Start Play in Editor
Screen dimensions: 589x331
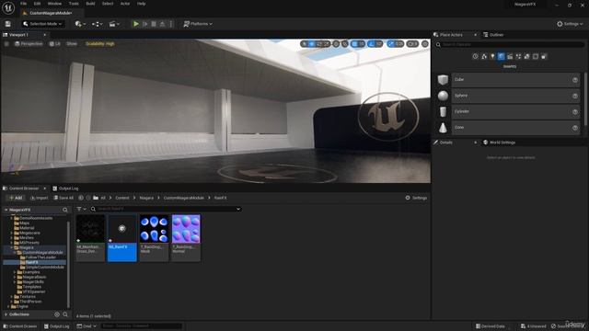(x=136, y=24)
